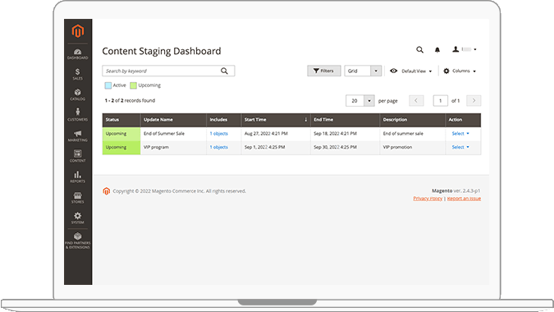Viewport: 554px width, 312px height.
Task: Click the footer Magento logo icon
Action: click(107, 191)
